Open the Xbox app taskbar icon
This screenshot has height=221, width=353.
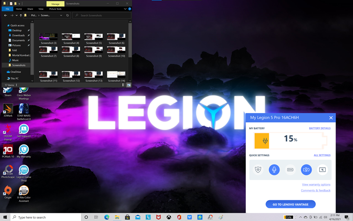168,217
